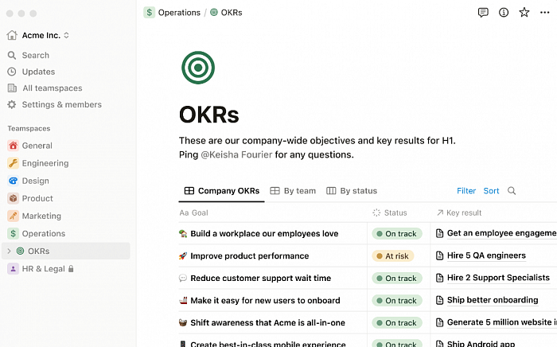Click the icon on Build a workplace row
The image size is (557, 347).
[x=183, y=234]
